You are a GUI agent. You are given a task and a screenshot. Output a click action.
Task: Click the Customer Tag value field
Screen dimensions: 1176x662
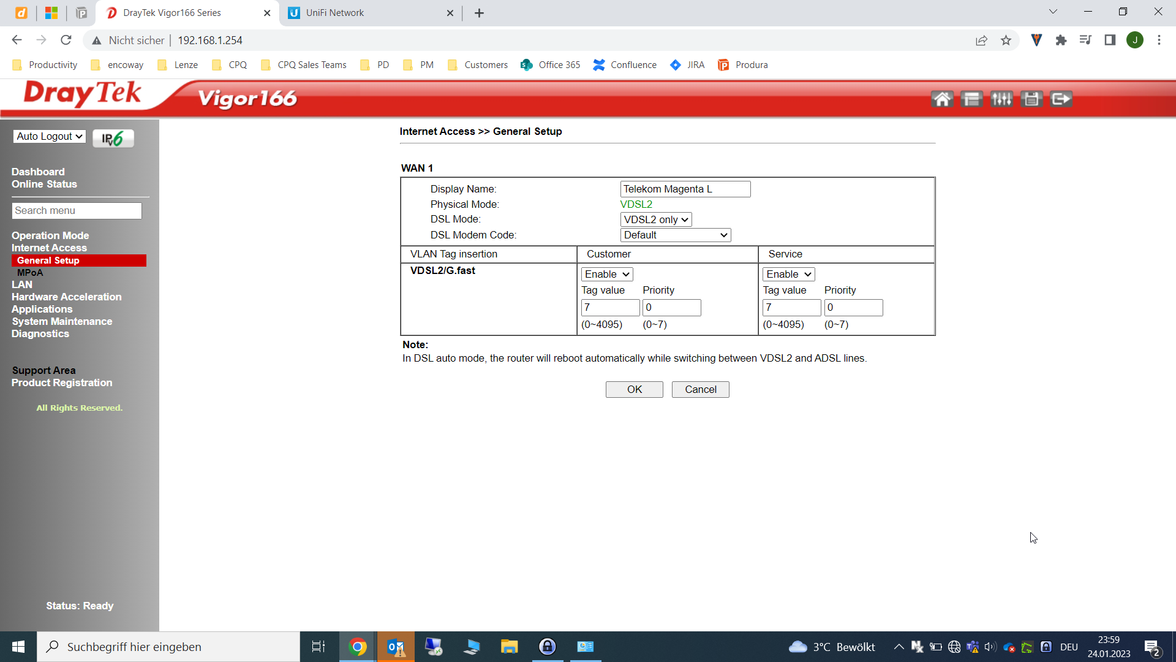[611, 308]
